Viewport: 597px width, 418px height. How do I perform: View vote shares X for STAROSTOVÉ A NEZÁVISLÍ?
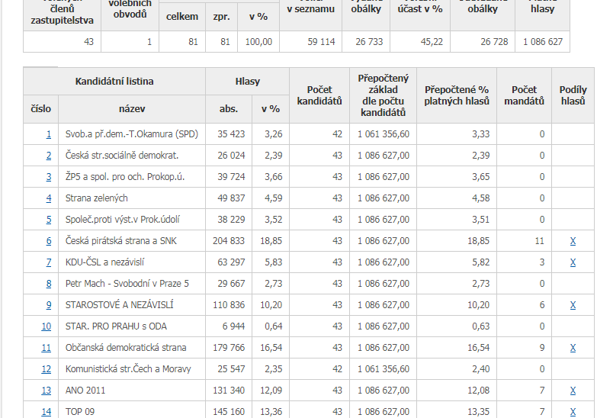tap(573, 305)
